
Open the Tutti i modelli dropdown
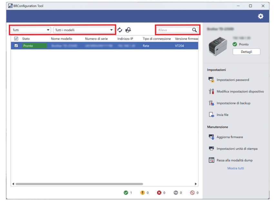coord(84,30)
